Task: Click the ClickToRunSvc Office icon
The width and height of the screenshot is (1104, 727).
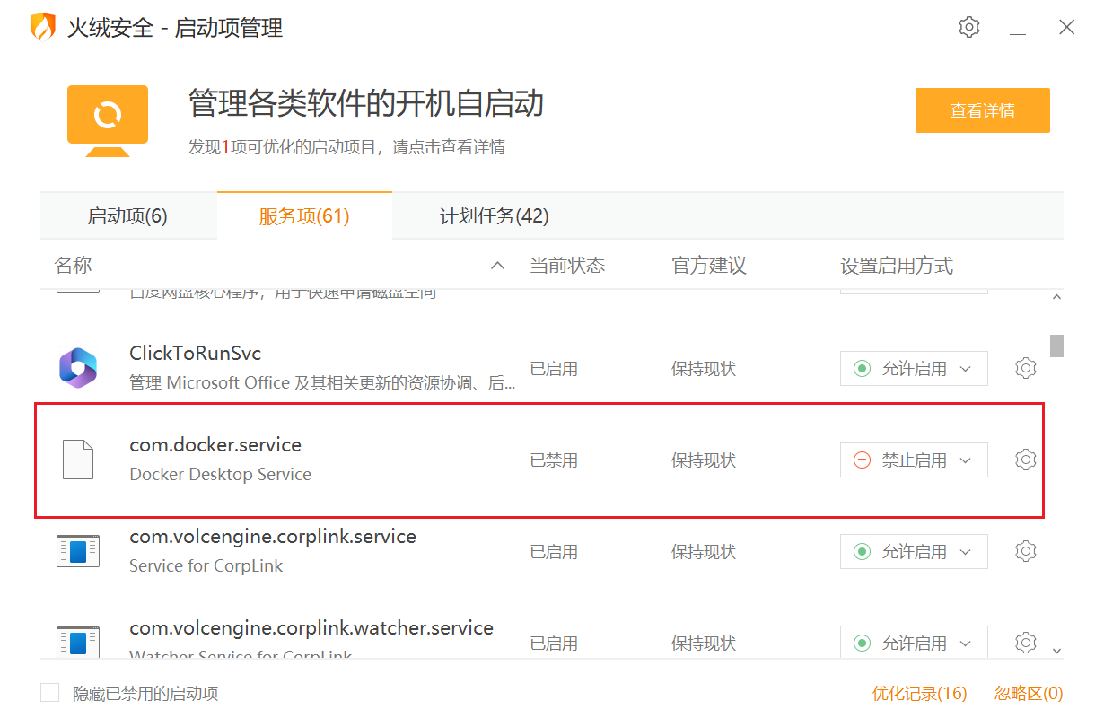Action: [78, 368]
